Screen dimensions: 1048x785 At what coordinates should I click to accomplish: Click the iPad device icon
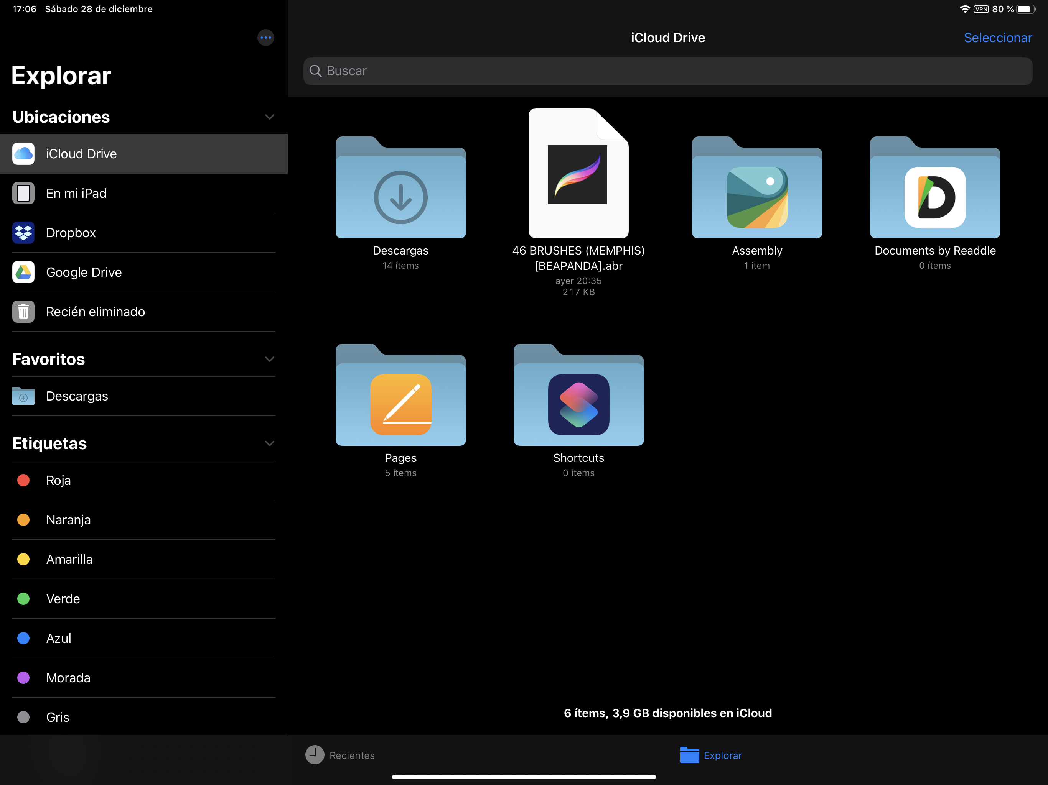pyautogui.click(x=23, y=193)
